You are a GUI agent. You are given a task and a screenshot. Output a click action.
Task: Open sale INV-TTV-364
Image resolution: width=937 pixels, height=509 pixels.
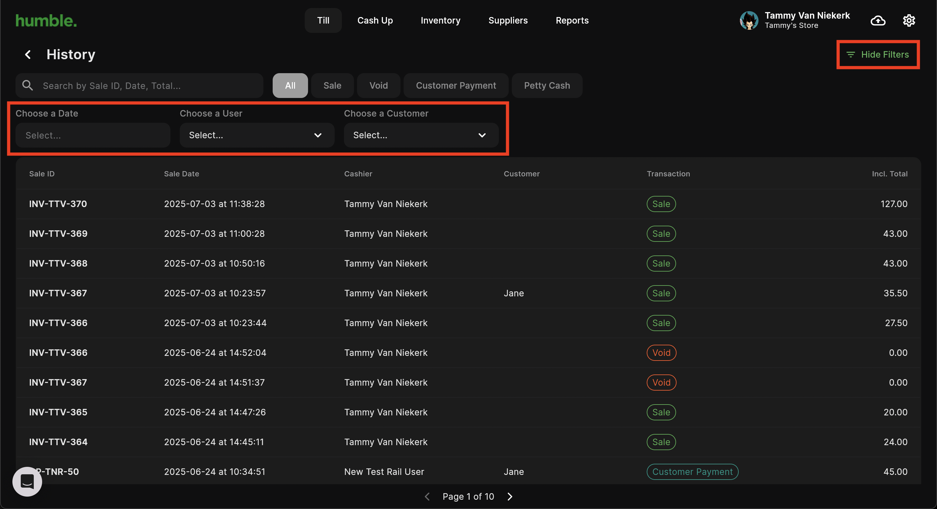click(x=468, y=442)
